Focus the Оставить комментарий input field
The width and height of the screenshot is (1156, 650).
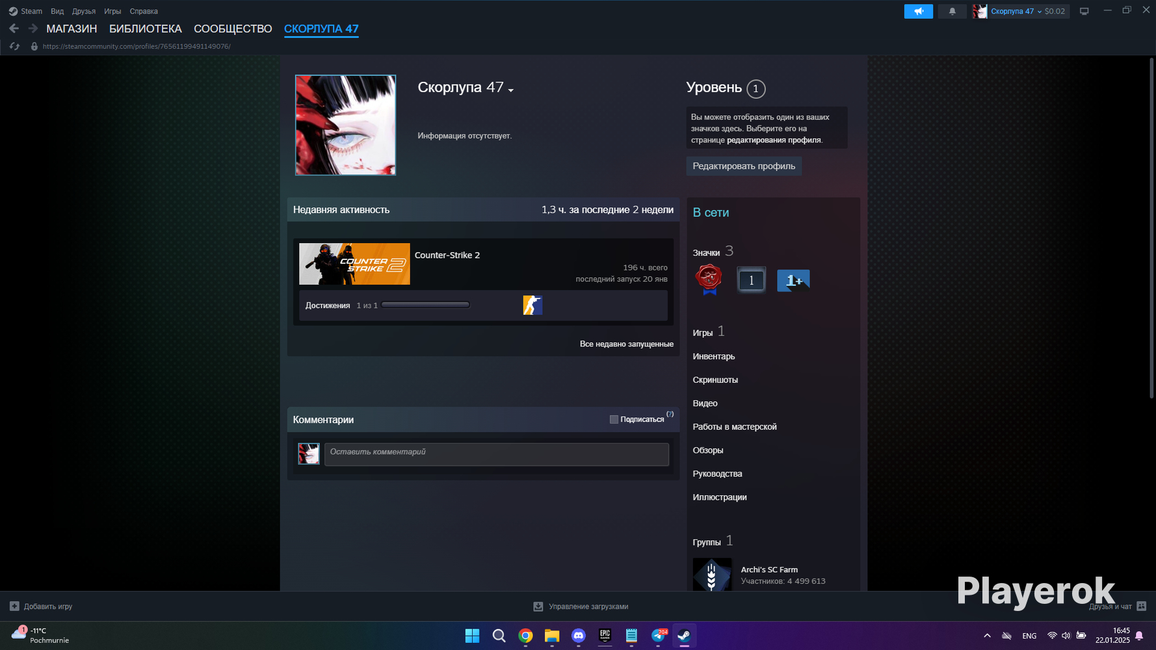[x=497, y=454]
